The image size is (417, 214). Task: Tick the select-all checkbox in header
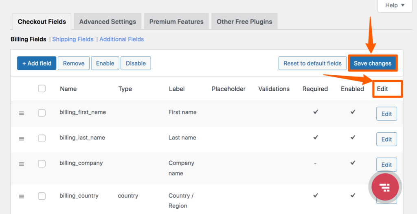coord(42,89)
